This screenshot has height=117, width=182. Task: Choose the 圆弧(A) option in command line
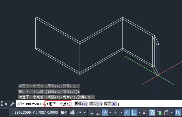tap(81, 104)
